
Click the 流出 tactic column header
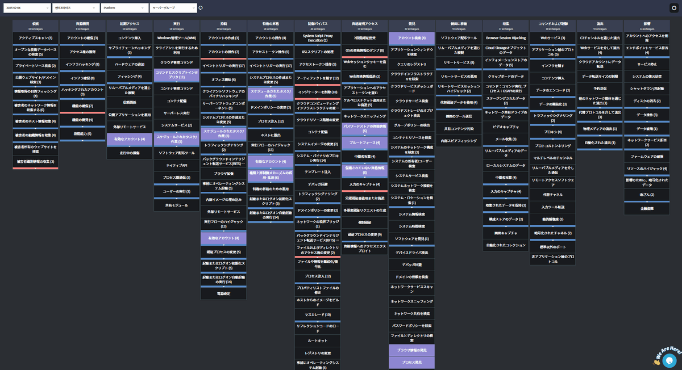[x=600, y=26]
